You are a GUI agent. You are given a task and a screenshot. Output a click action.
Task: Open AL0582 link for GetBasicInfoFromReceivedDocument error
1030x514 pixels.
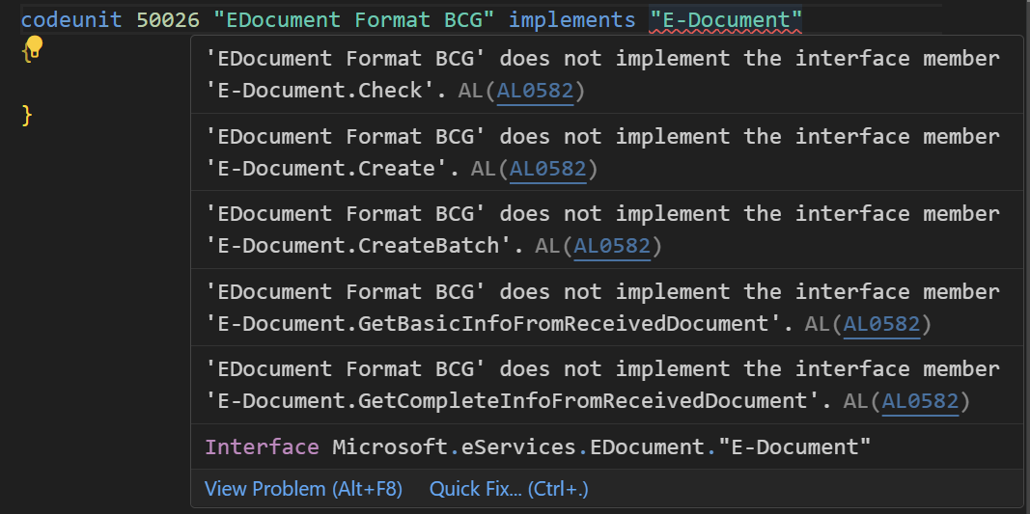(x=881, y=324)
